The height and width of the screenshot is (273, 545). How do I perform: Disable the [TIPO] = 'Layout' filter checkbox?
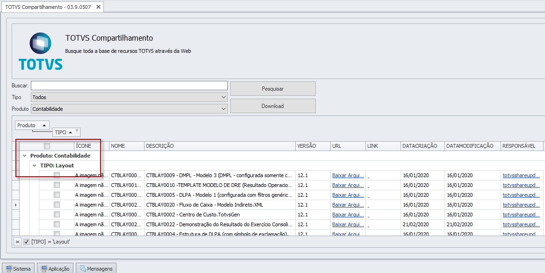pos(26,242)
